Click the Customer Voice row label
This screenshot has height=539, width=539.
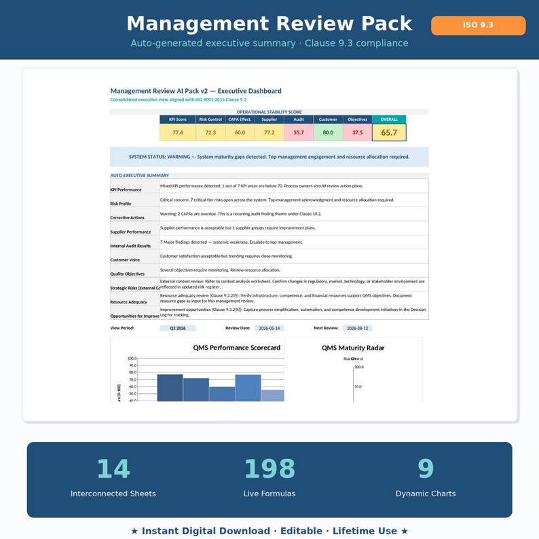(125, 260)
